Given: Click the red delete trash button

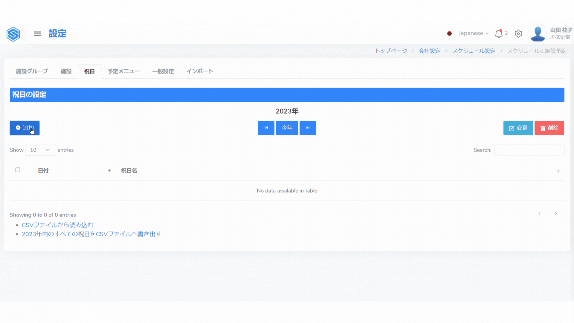Looking at the screenshot, I should 549,128.
